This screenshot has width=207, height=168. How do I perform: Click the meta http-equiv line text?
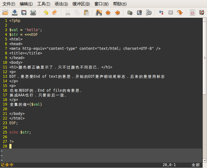coord(85,48)
